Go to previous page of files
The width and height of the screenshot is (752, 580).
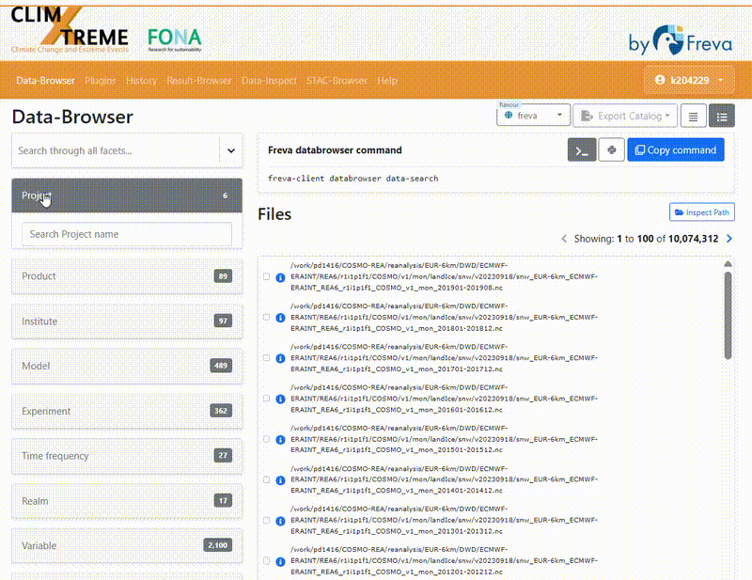[564, 239]
